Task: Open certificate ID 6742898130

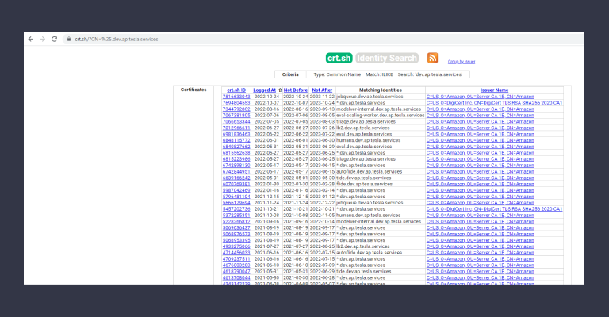Action: [x=236, y=166]
